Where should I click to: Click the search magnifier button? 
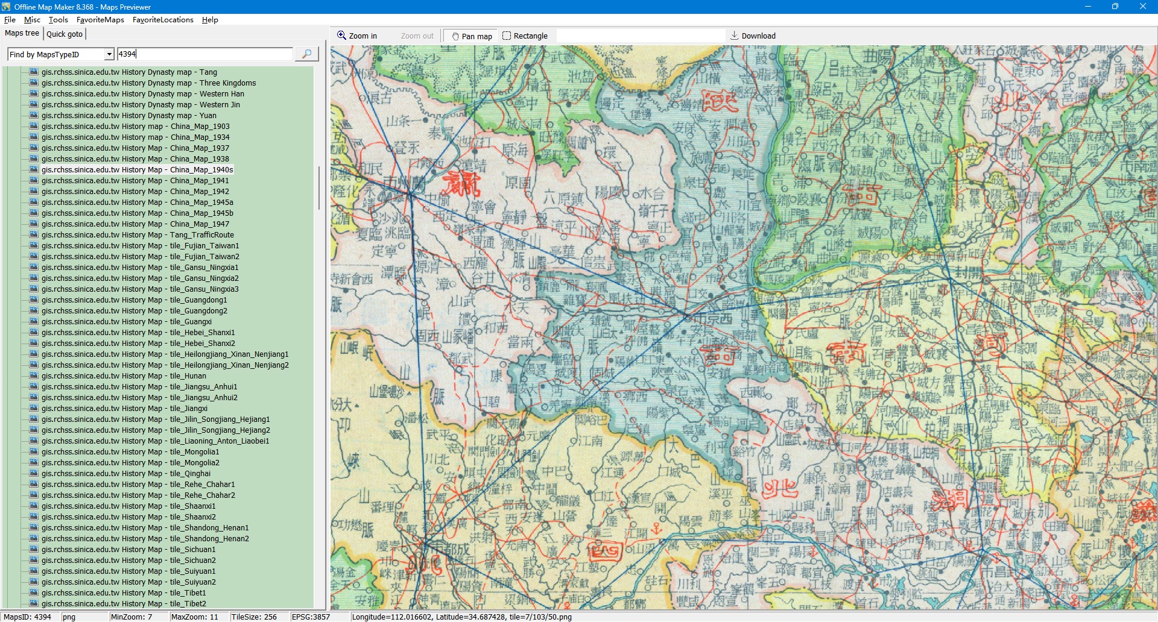coord(306,54)
